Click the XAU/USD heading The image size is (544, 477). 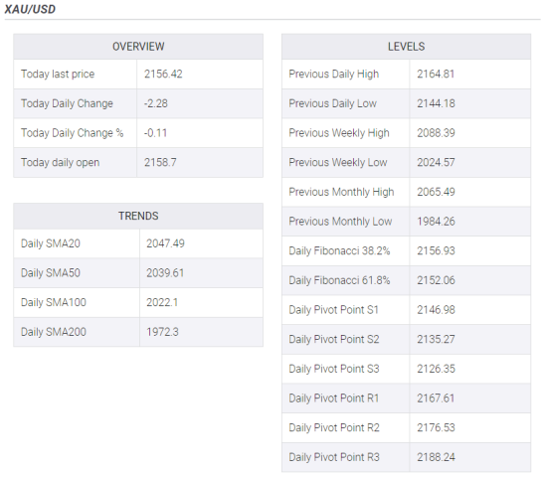[30, 9]
